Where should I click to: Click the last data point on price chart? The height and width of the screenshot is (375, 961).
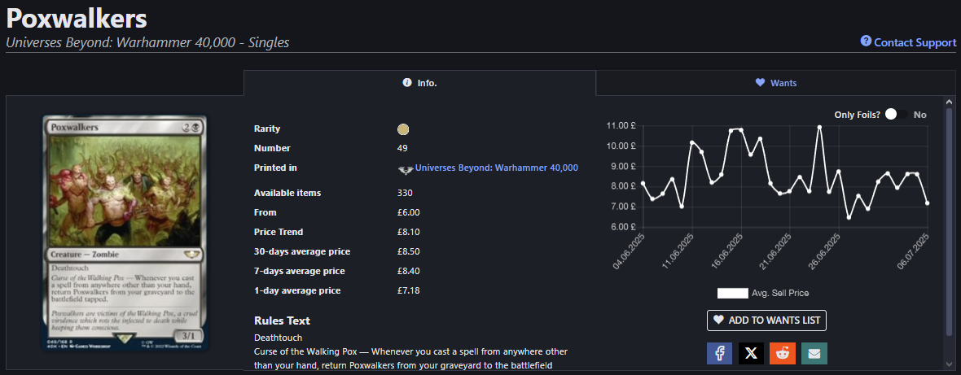click(x=927, y=203)
